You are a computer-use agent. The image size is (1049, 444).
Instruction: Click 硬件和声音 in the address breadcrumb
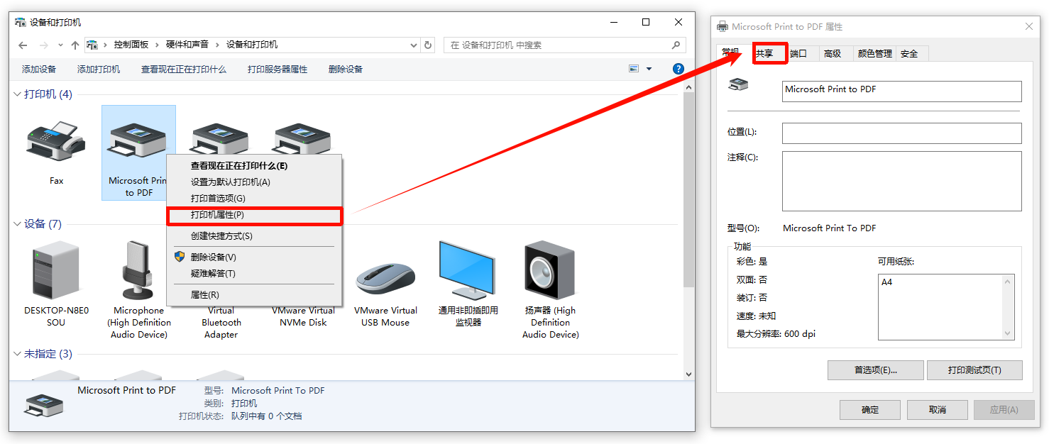coord(187,45)
